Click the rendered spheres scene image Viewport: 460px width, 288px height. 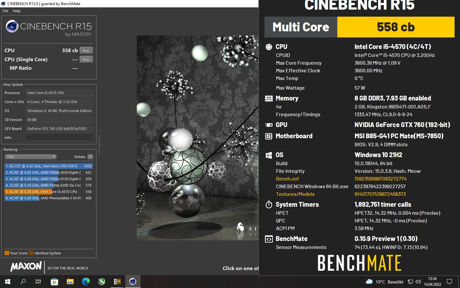click(197, 138)
